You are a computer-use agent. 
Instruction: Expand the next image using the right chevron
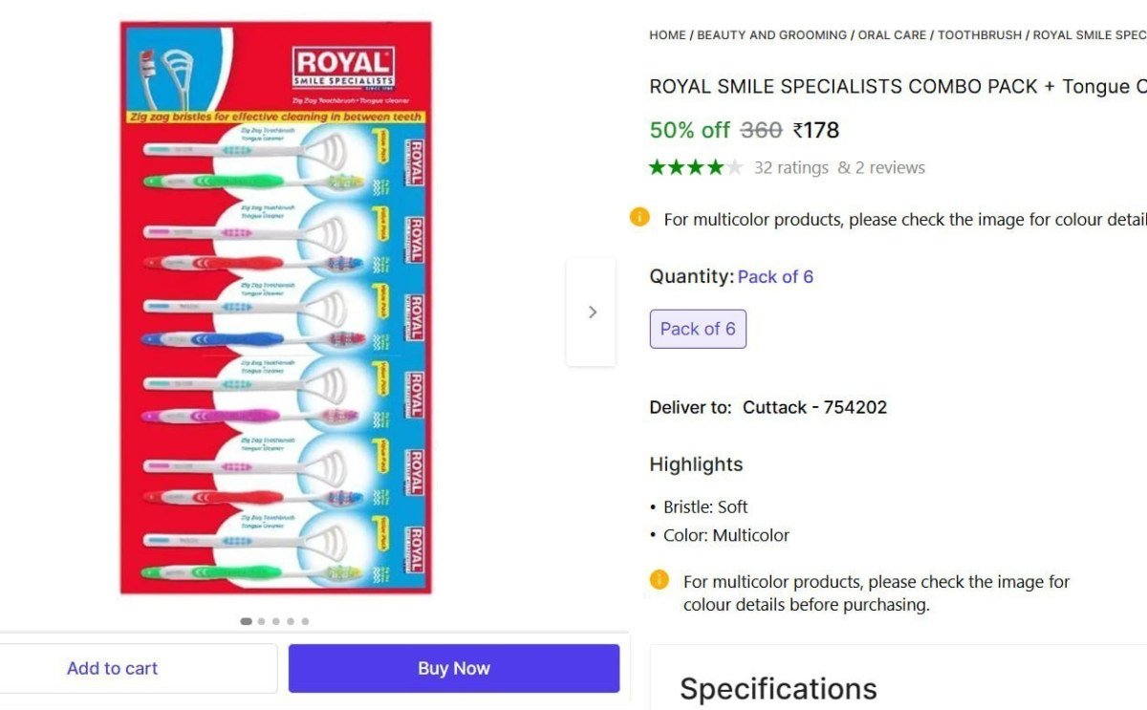[x=592, y=312]
